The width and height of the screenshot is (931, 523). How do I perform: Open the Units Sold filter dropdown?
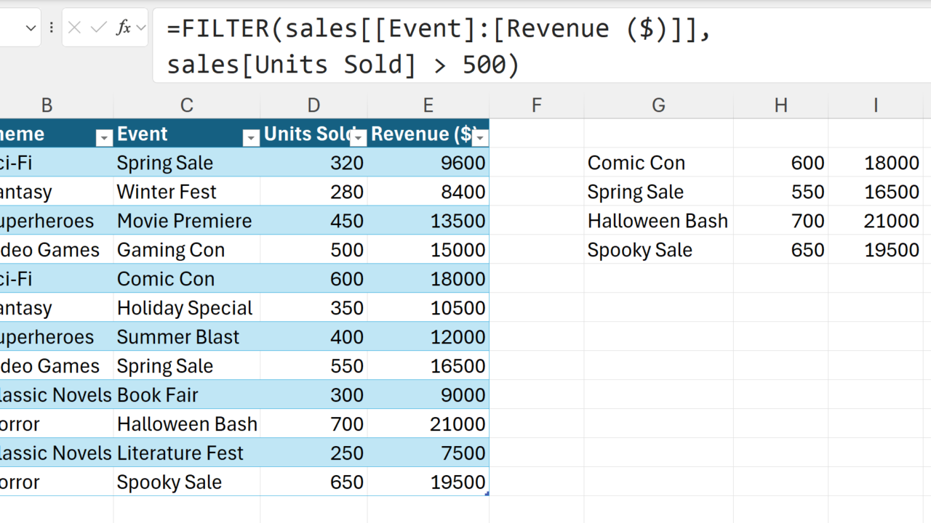[x=358, y=137]
